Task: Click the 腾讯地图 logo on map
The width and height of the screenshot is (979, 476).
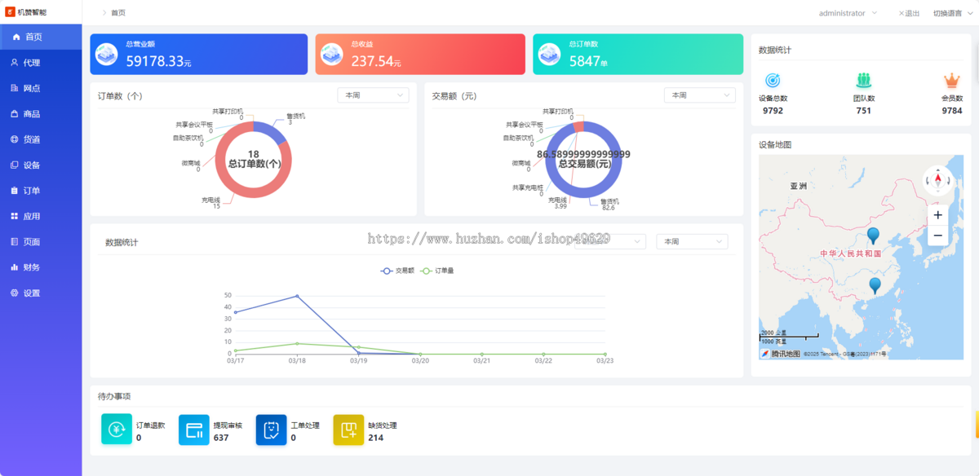Action: 781,354
